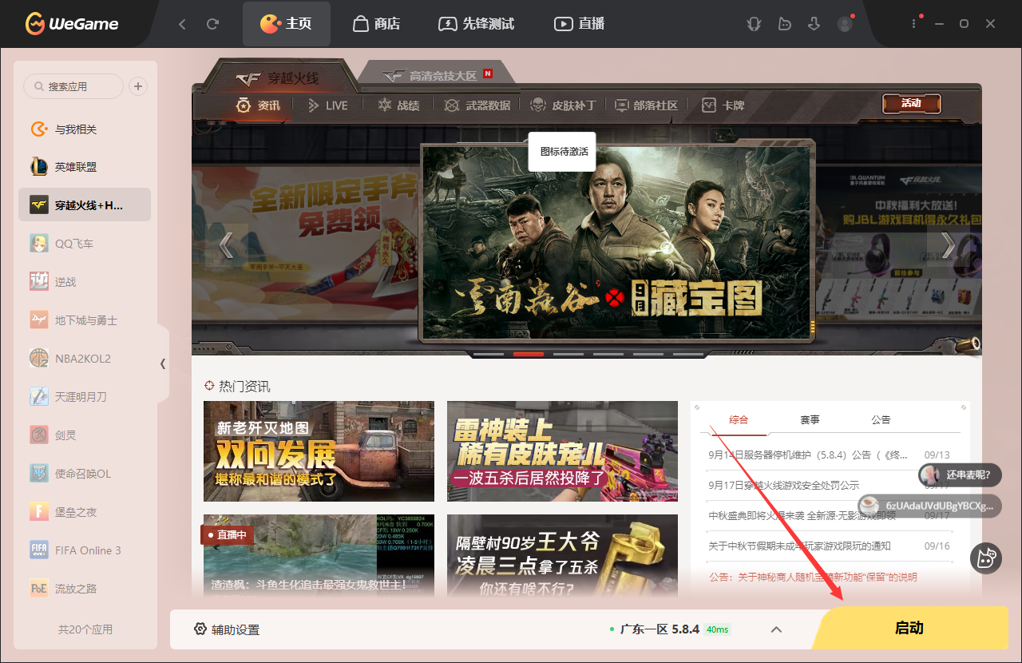The image size is (1022, 663).
Task: Switch to the 高清竞技大区 tab
Action: pos(436,75)
